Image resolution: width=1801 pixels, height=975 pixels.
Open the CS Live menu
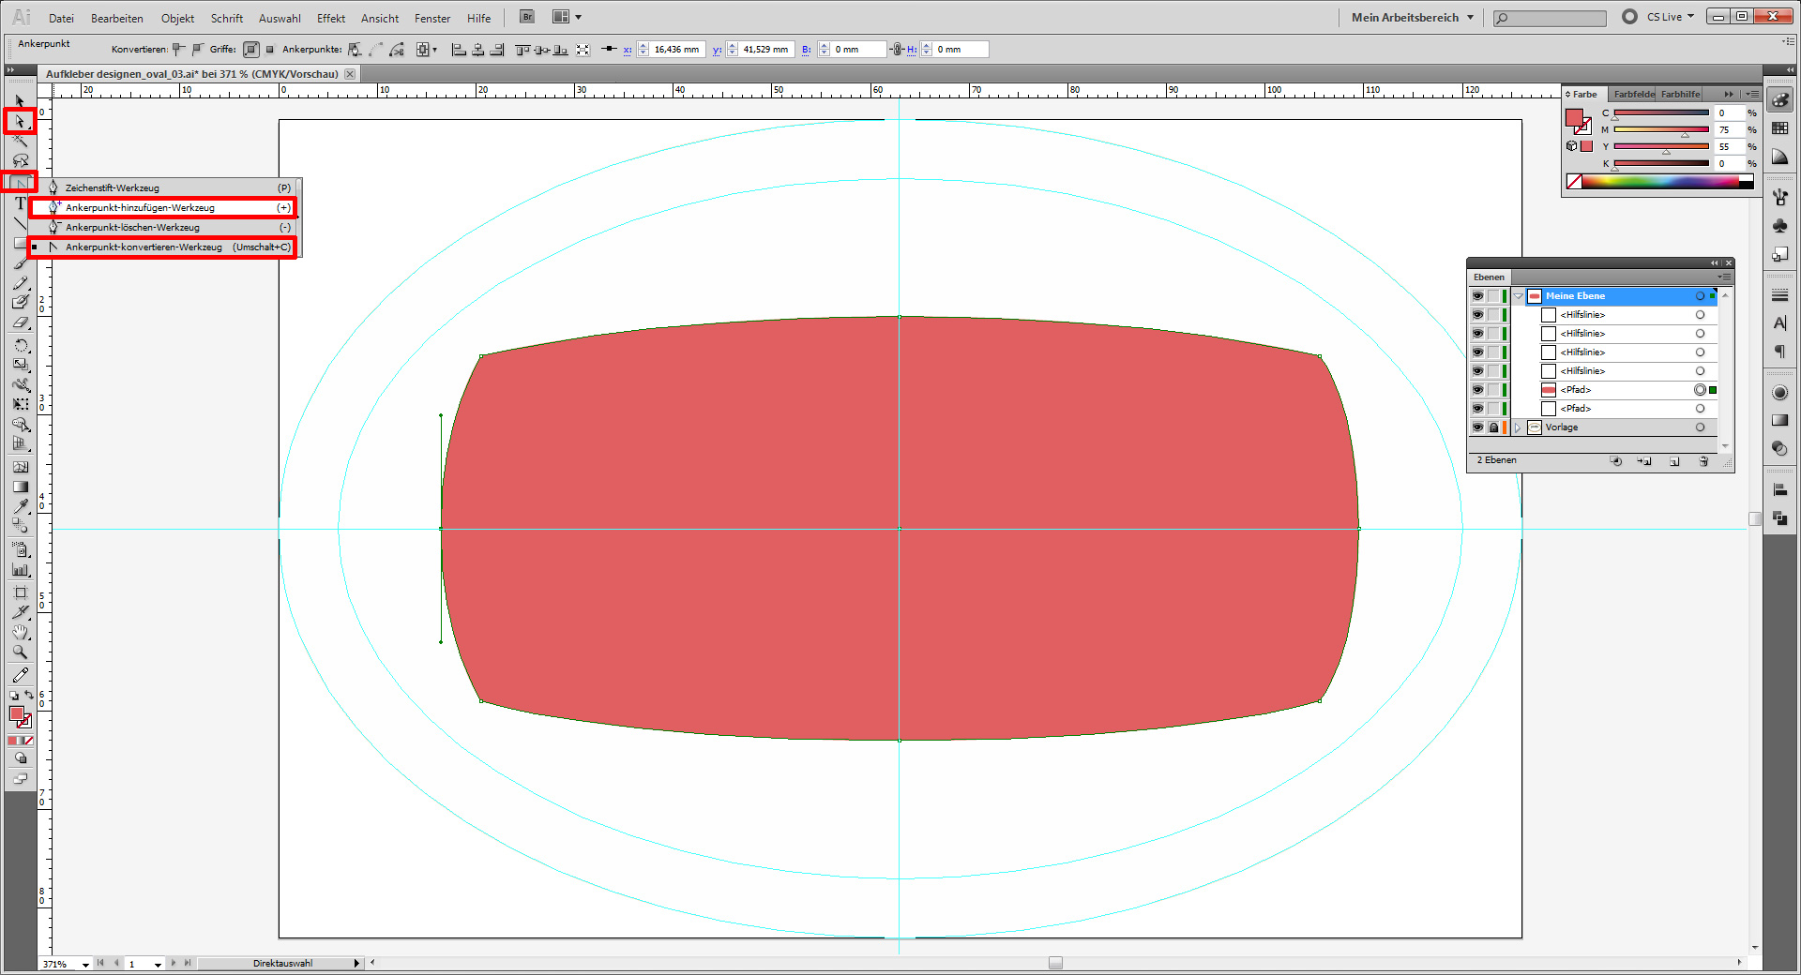1670,17
